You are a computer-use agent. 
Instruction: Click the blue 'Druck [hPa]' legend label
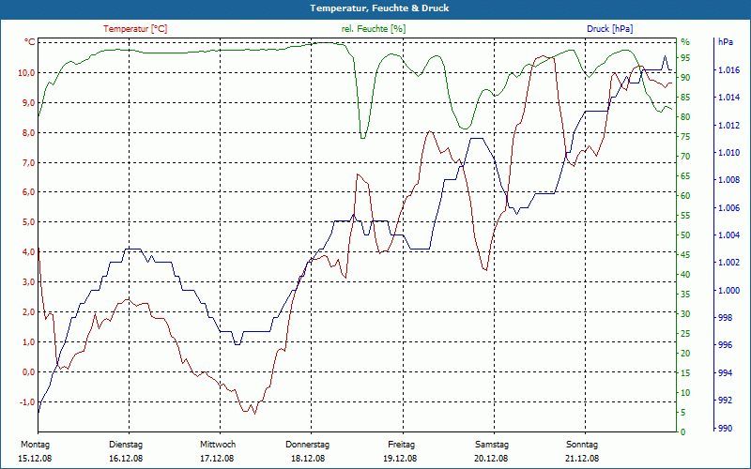609,29
